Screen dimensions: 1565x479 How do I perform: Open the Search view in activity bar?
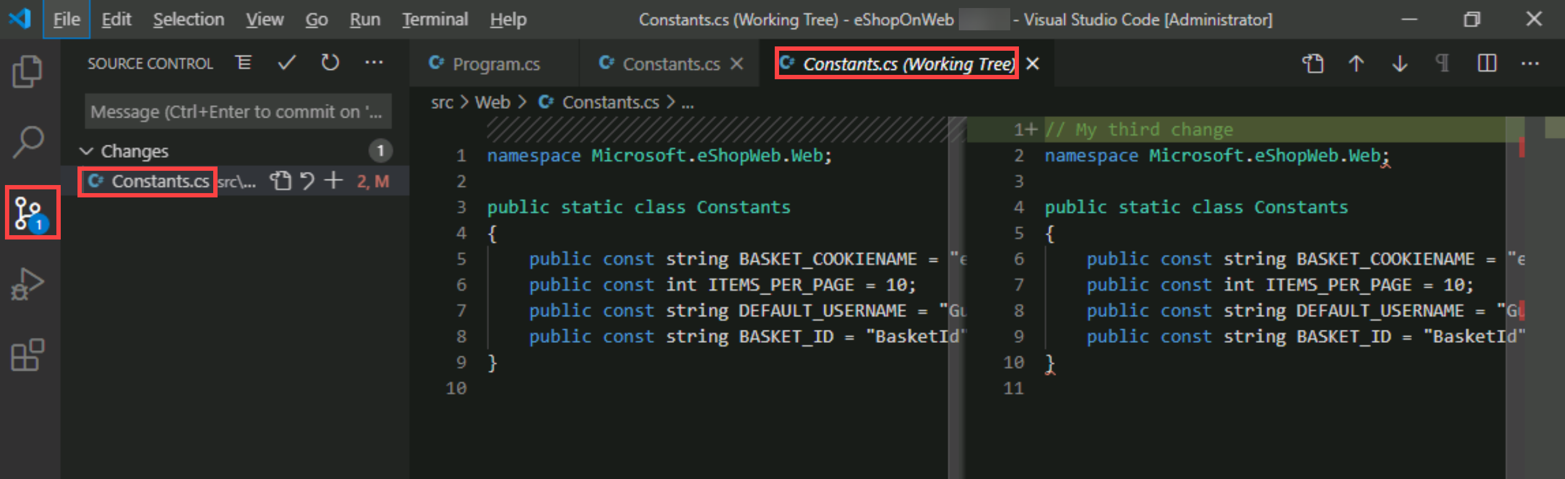click(28, 142)
